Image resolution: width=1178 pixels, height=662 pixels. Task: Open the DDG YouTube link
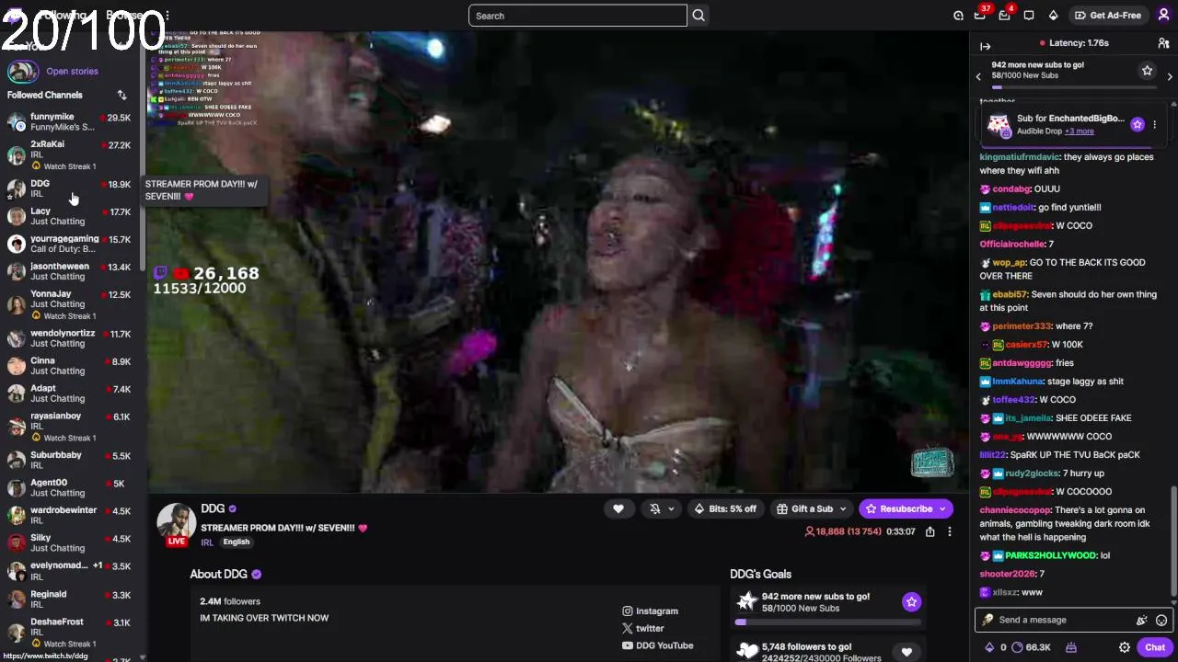coord(657,645)
